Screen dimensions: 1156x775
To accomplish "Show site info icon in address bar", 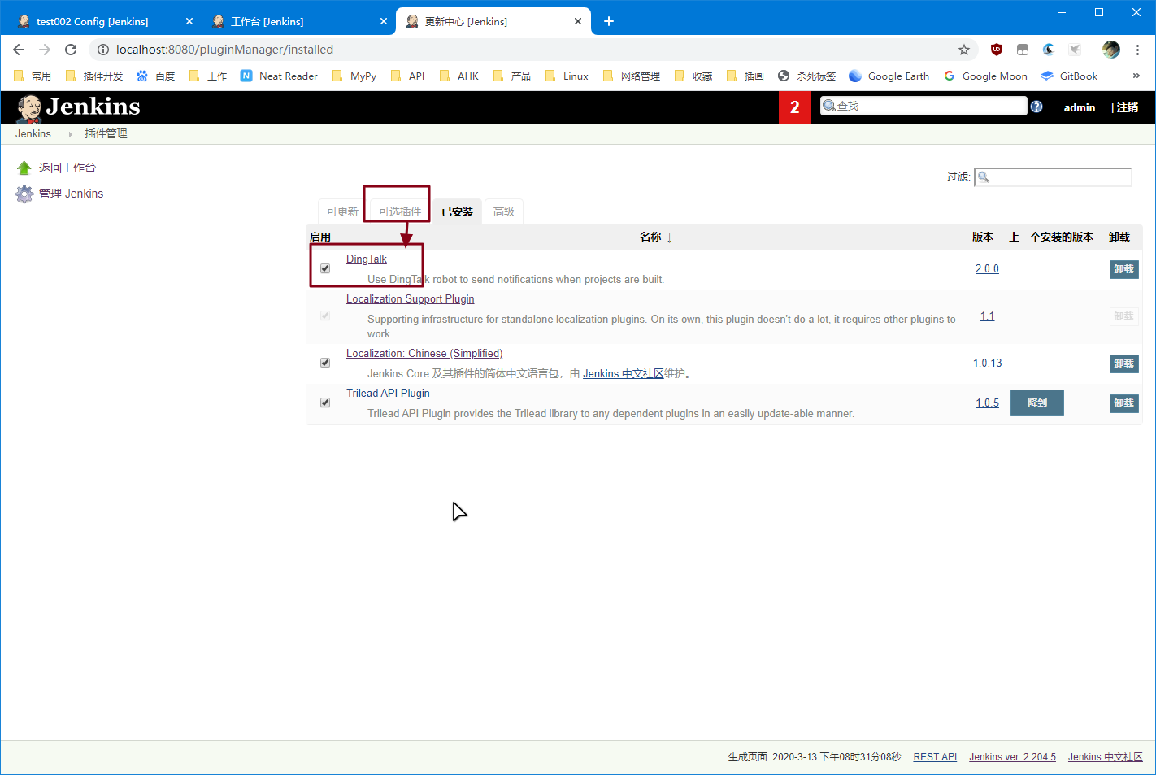I will [103, 50].
